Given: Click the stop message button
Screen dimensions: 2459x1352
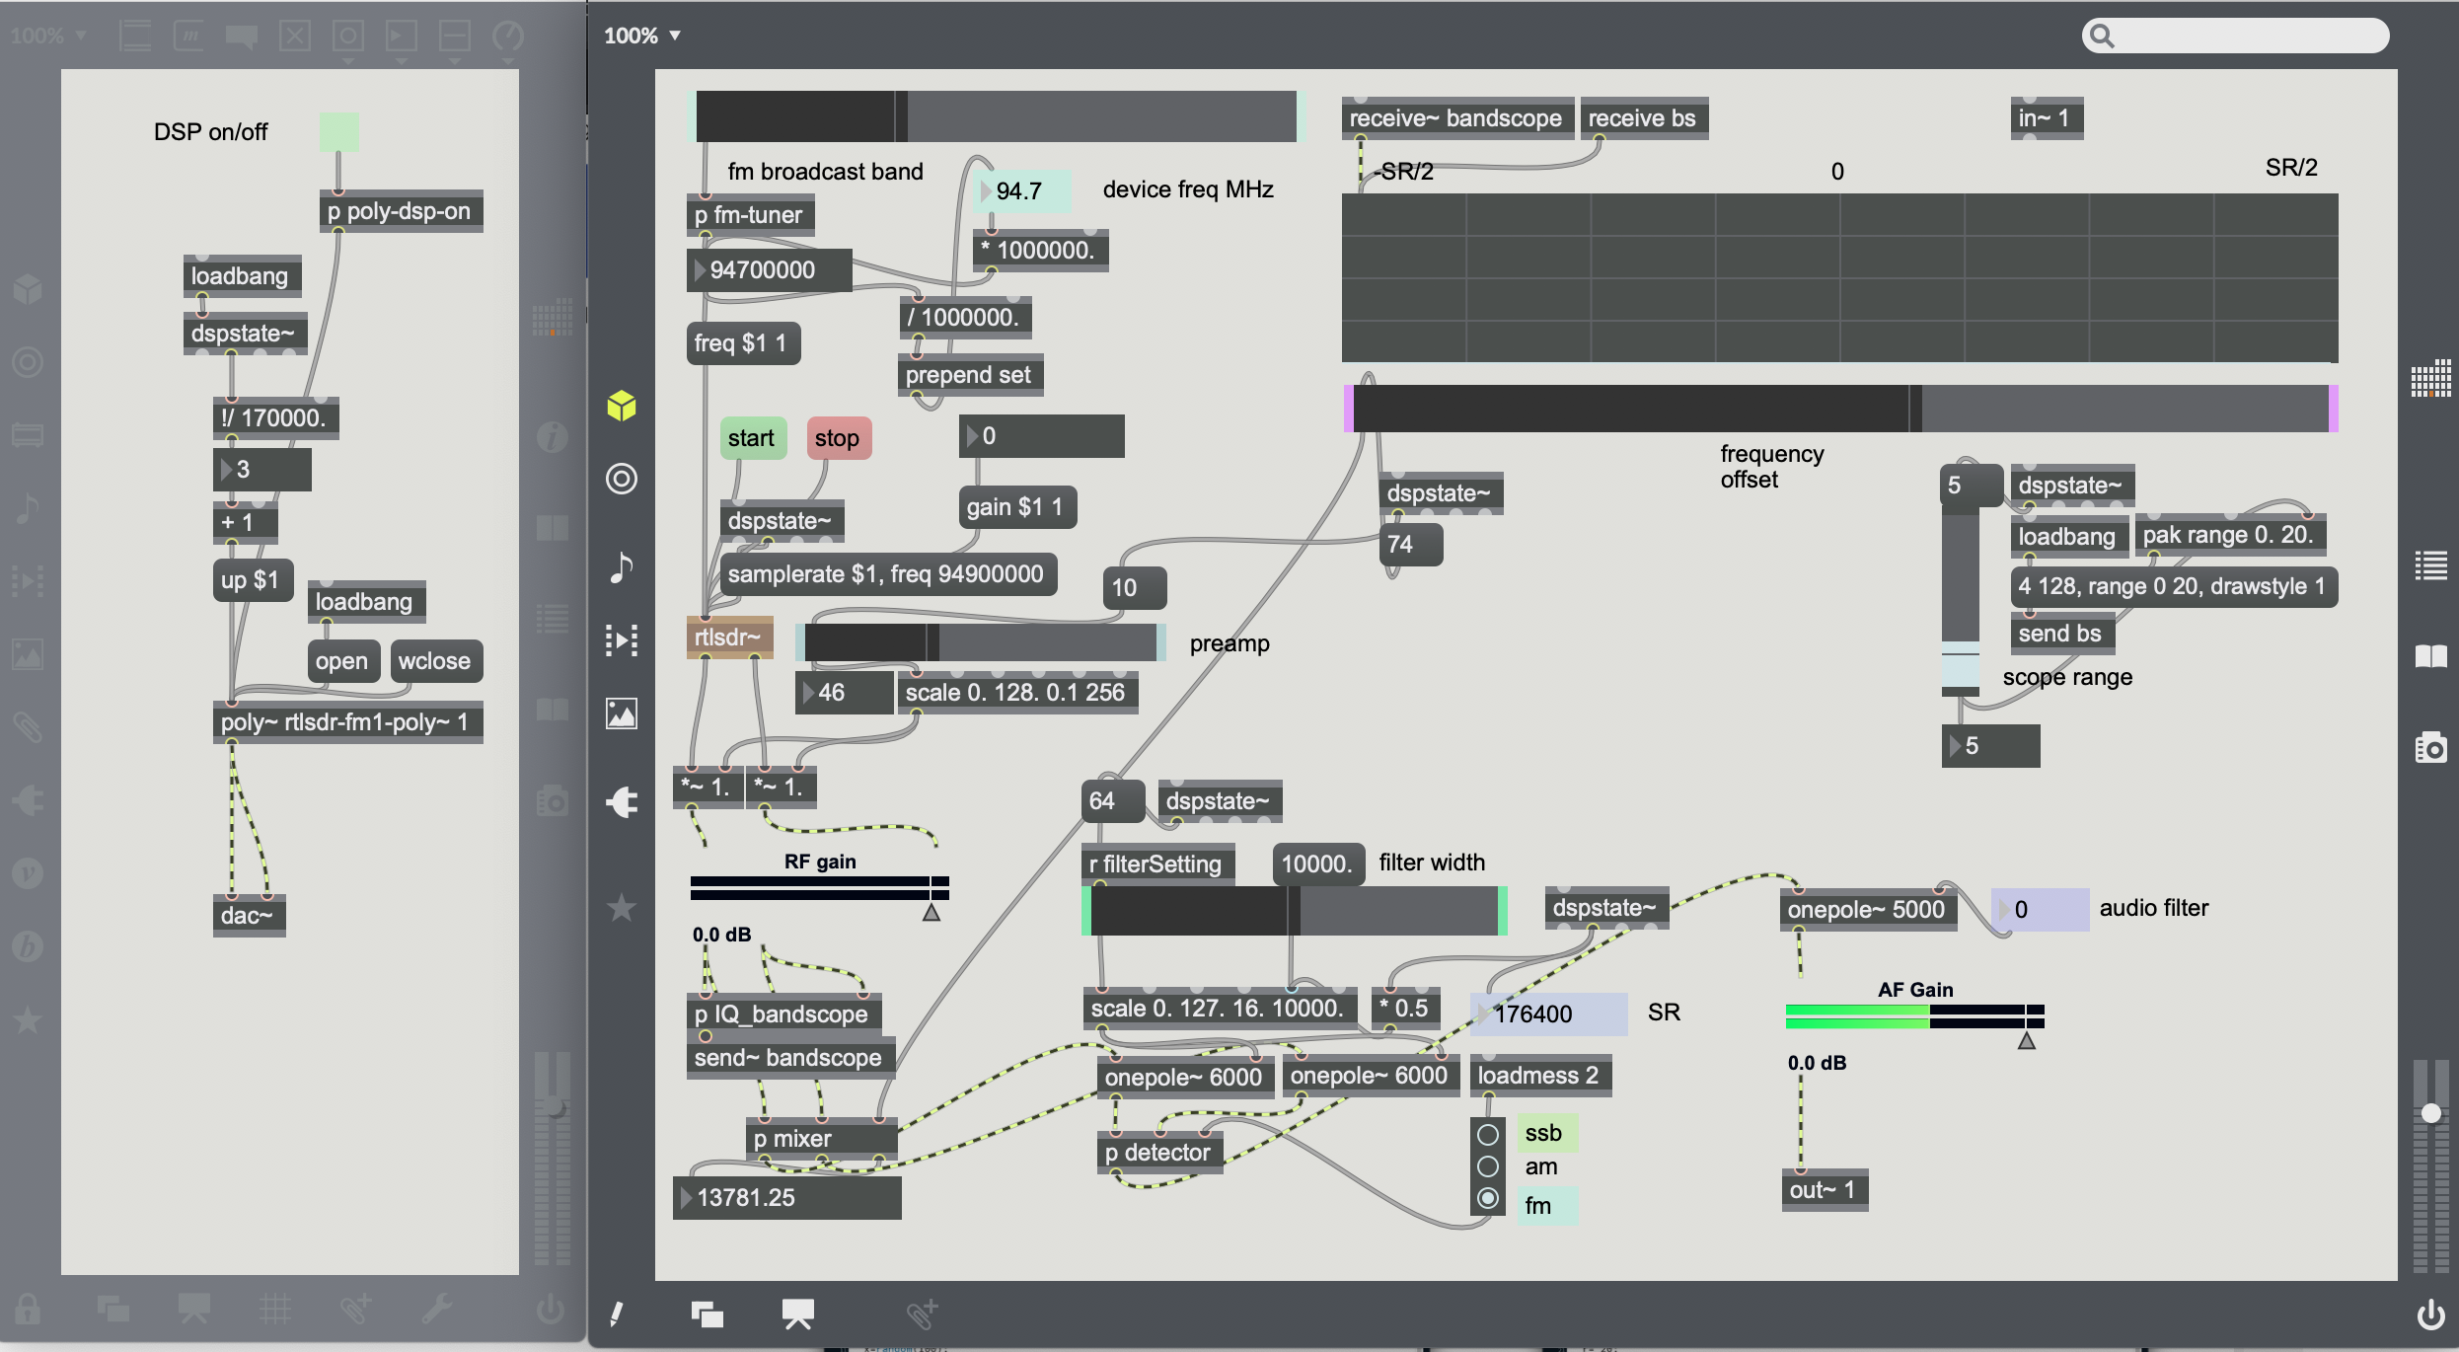Looking at the screenshot, I should coord(839,438).
